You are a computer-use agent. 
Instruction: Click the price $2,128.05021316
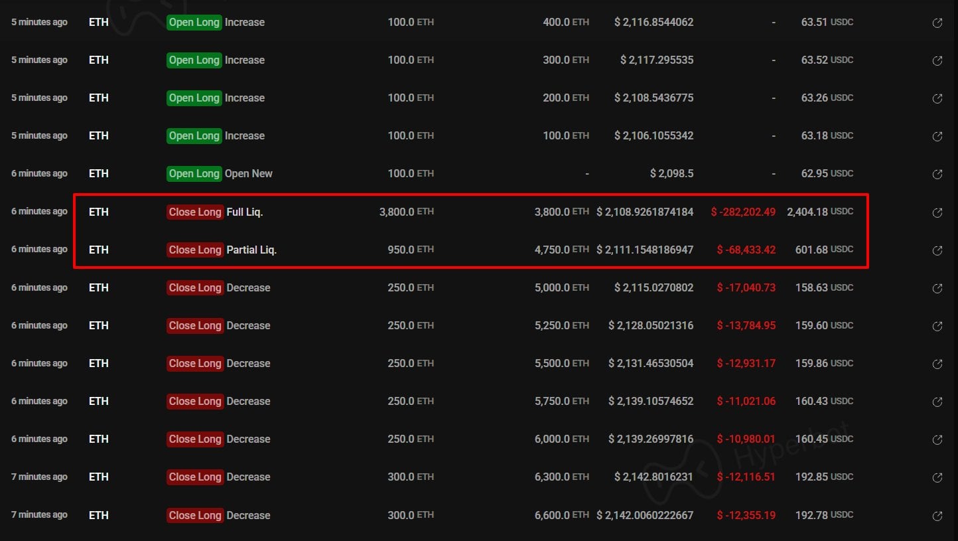pyautogui.click(x=651, y=325)
